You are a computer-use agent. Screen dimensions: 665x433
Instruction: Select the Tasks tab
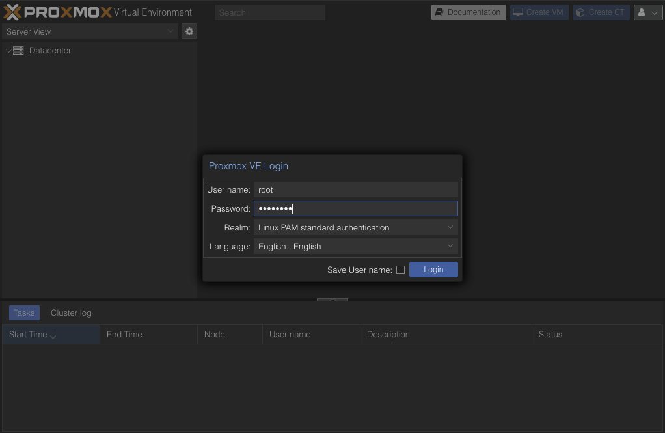24,313
